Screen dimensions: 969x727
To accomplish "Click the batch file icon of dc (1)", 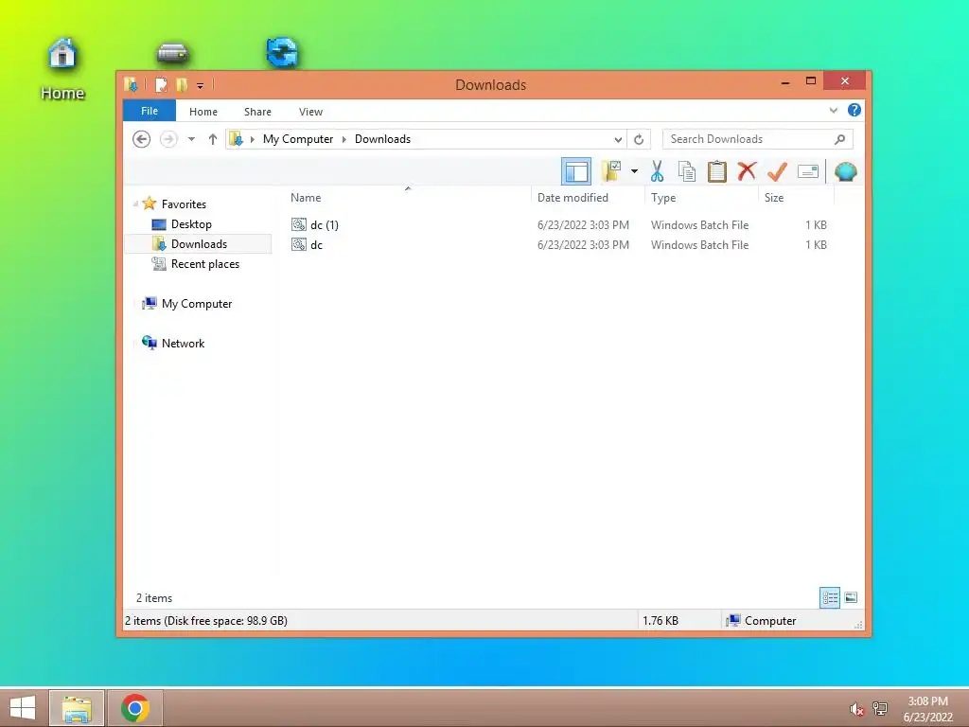I will pos(299,224).
